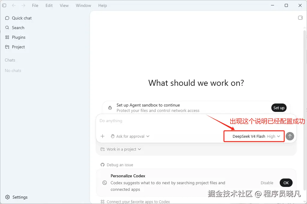Open the Edit menu
The image size is (307, 204).
(x=49, y=5)
